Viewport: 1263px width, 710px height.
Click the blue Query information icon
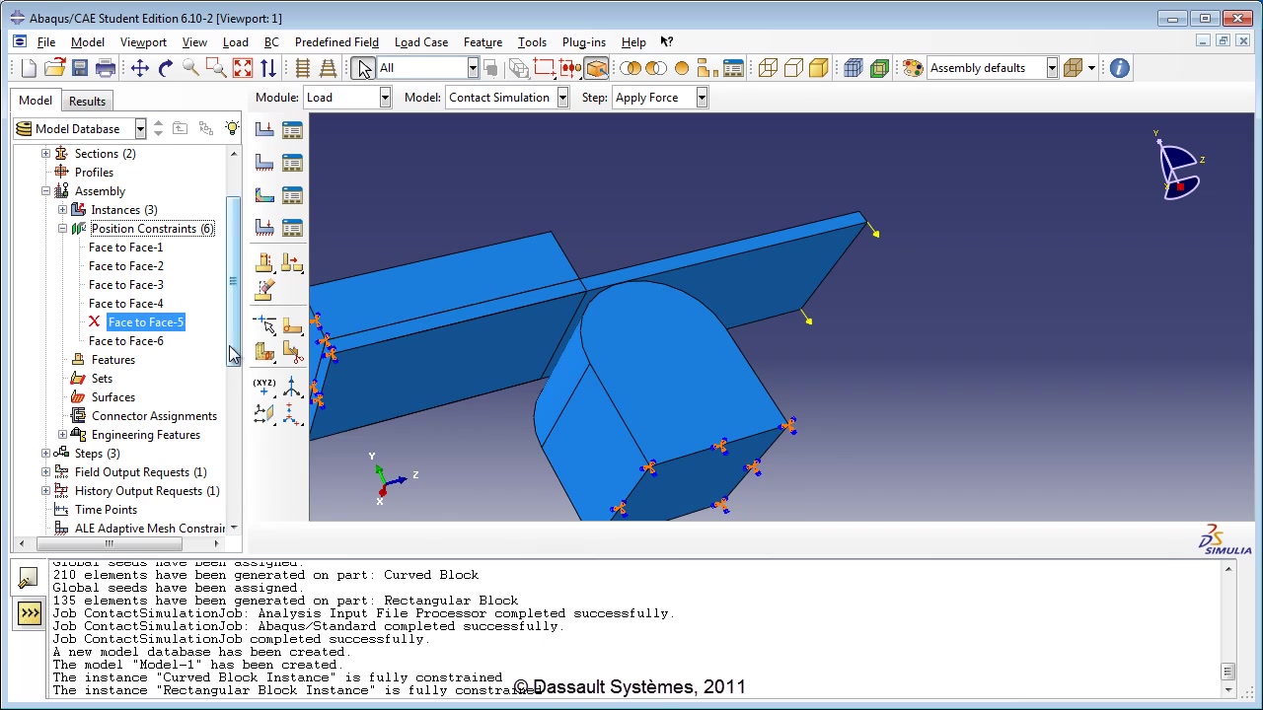[1119, 68]
